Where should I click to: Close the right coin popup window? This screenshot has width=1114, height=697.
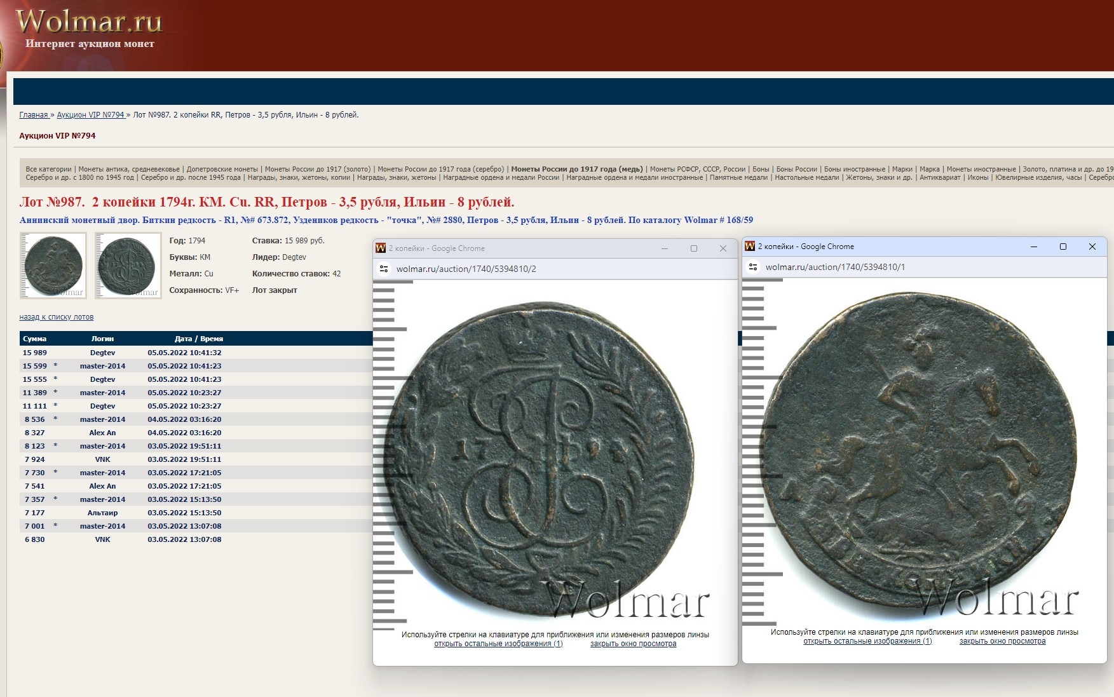[x=1092, y=247]
